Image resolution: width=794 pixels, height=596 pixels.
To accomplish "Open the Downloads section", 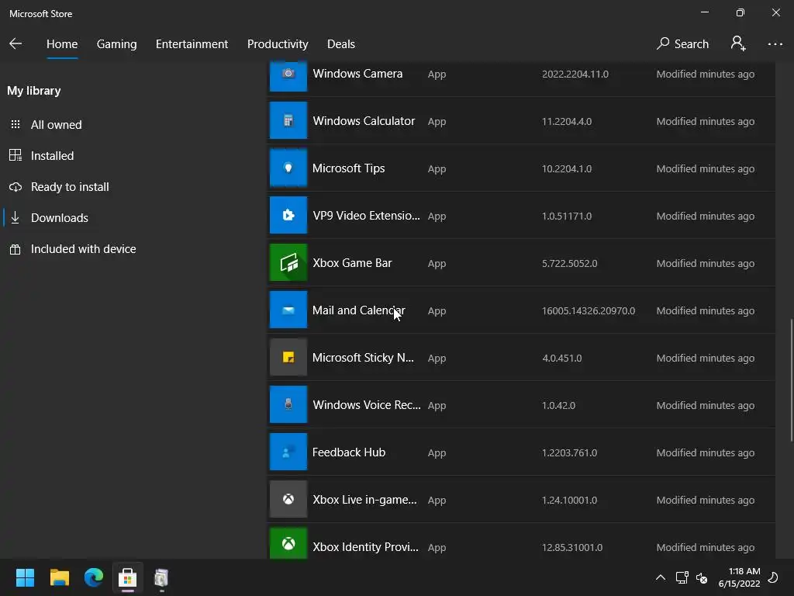I will pos(59,218).
